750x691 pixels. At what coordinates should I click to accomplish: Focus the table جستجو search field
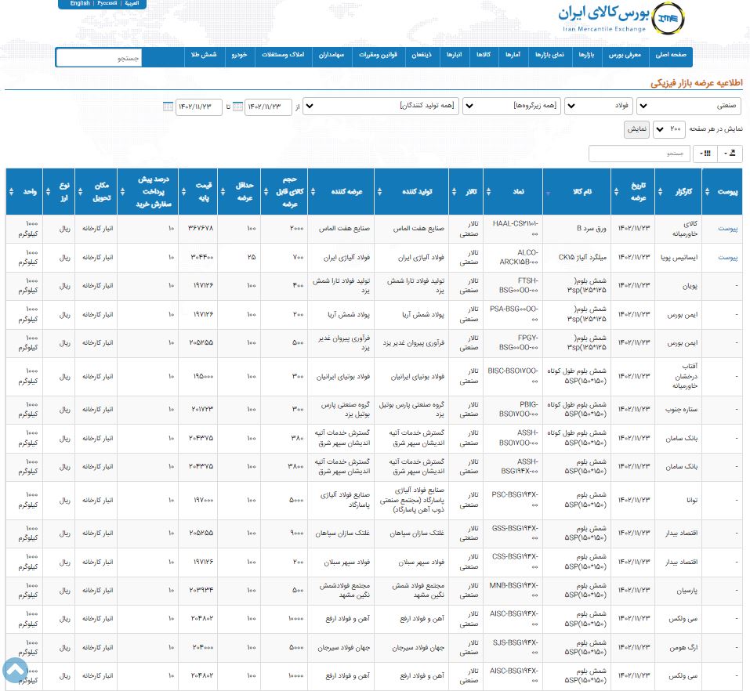tap(639, 154)
